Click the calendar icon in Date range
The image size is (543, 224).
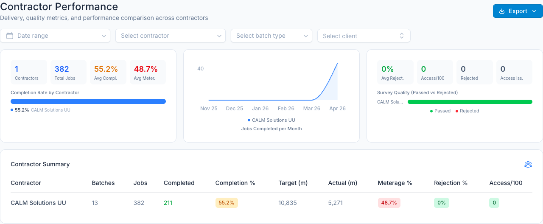pyautogui.click(x=10, y=36)
